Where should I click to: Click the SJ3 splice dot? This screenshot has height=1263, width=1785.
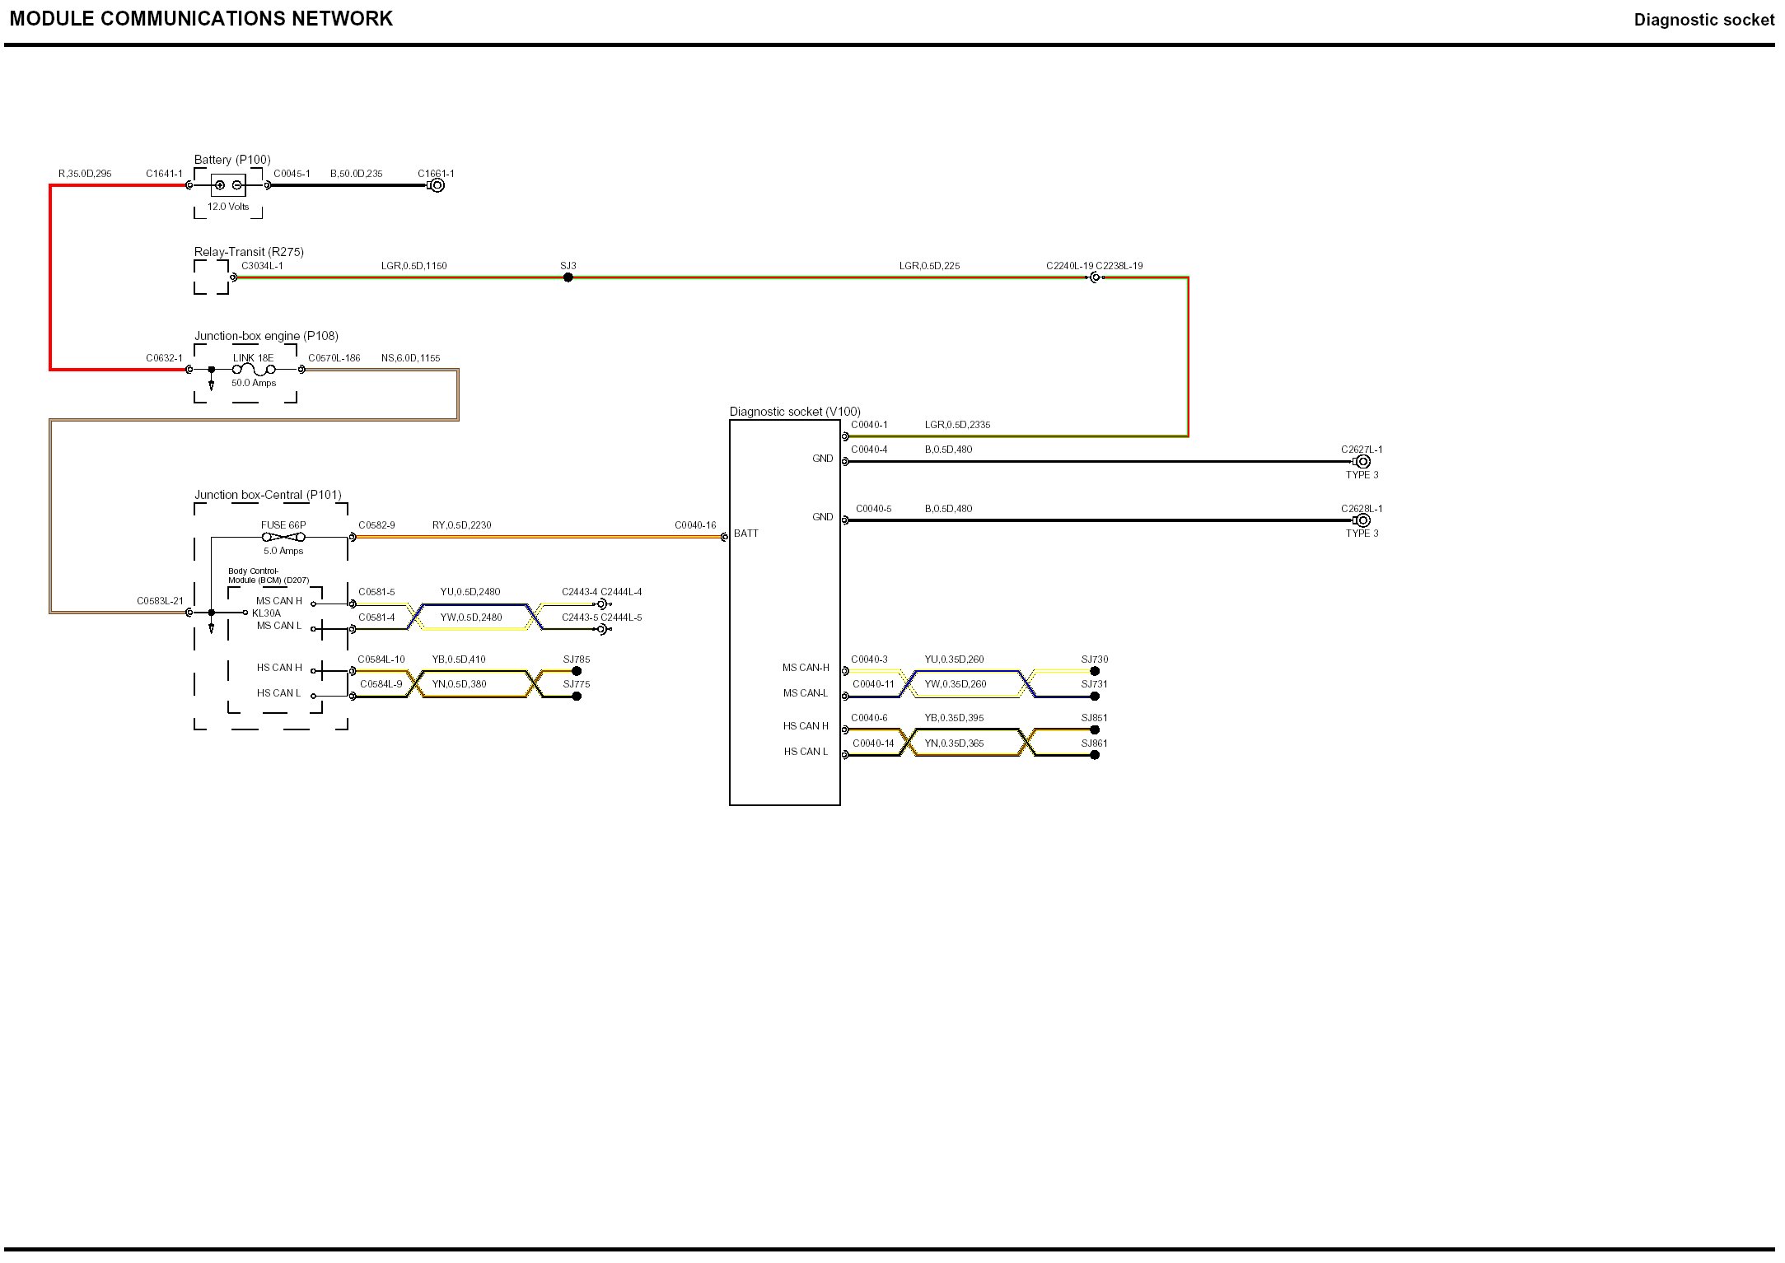(x=568, y=277)
